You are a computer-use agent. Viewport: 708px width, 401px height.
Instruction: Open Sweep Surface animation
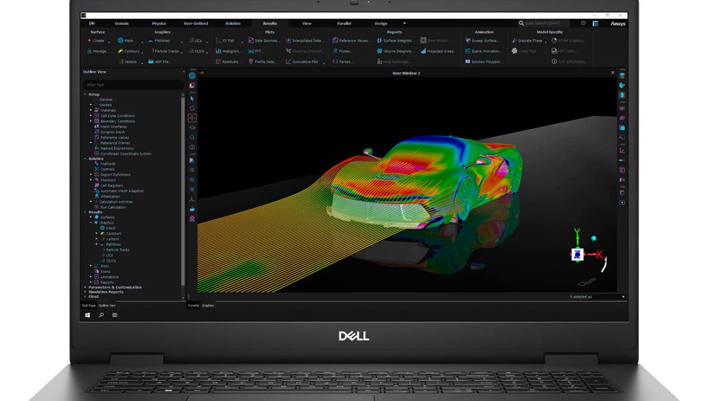pos(482,41)
